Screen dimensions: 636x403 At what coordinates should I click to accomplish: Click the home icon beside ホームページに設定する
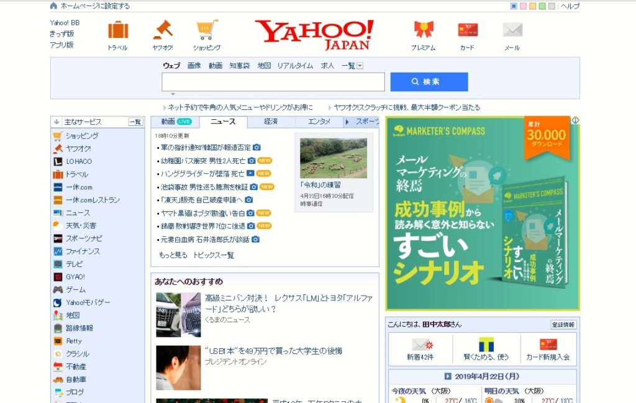coord(53,6)
